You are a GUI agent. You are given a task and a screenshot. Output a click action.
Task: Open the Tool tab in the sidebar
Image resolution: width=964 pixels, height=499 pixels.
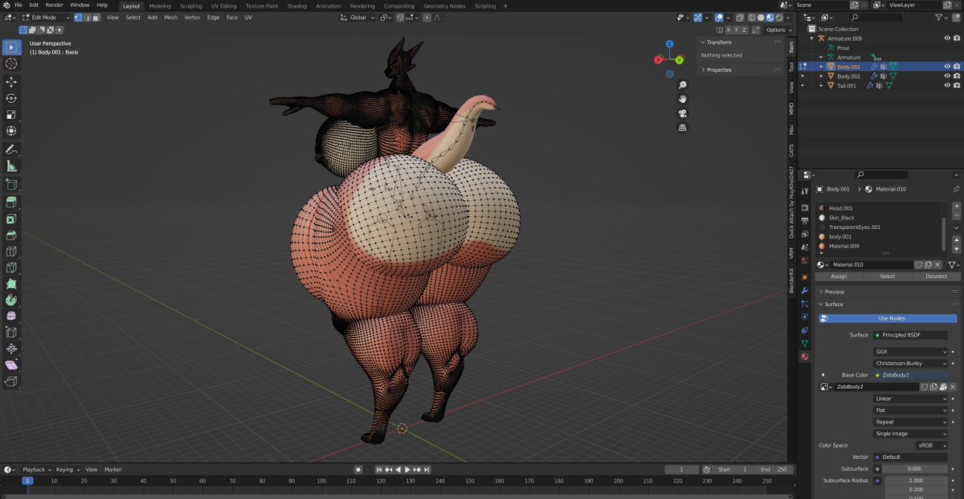tap(791, 67)
